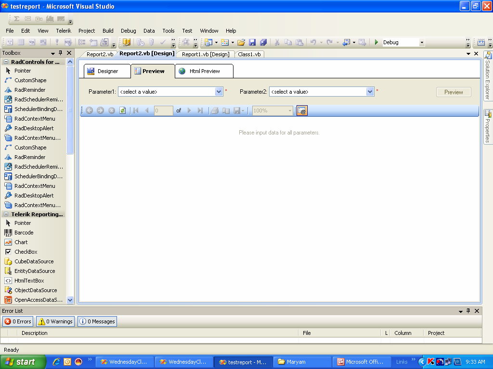493x369 pixels.
Task: Toggle the parameters area icon in viewer toolbar
Action: [302, 111]
